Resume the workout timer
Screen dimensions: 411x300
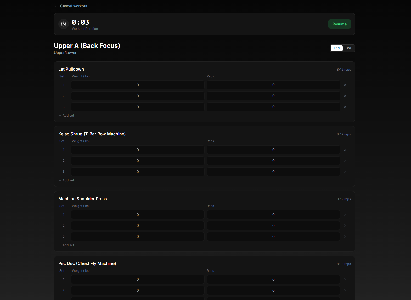(340, 24)
